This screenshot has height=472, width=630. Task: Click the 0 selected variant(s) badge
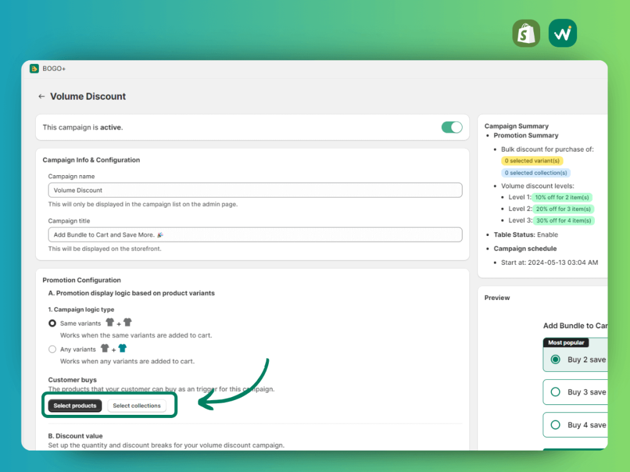coord(532,160)
